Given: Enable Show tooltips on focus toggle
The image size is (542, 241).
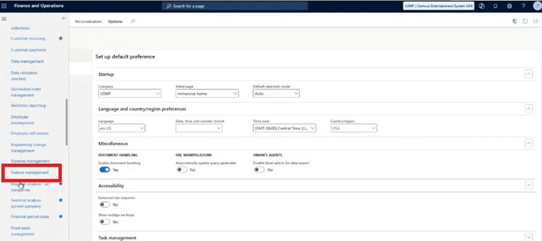Looking at the screenshot, I should pyautogui.click(x=105, y=221).
